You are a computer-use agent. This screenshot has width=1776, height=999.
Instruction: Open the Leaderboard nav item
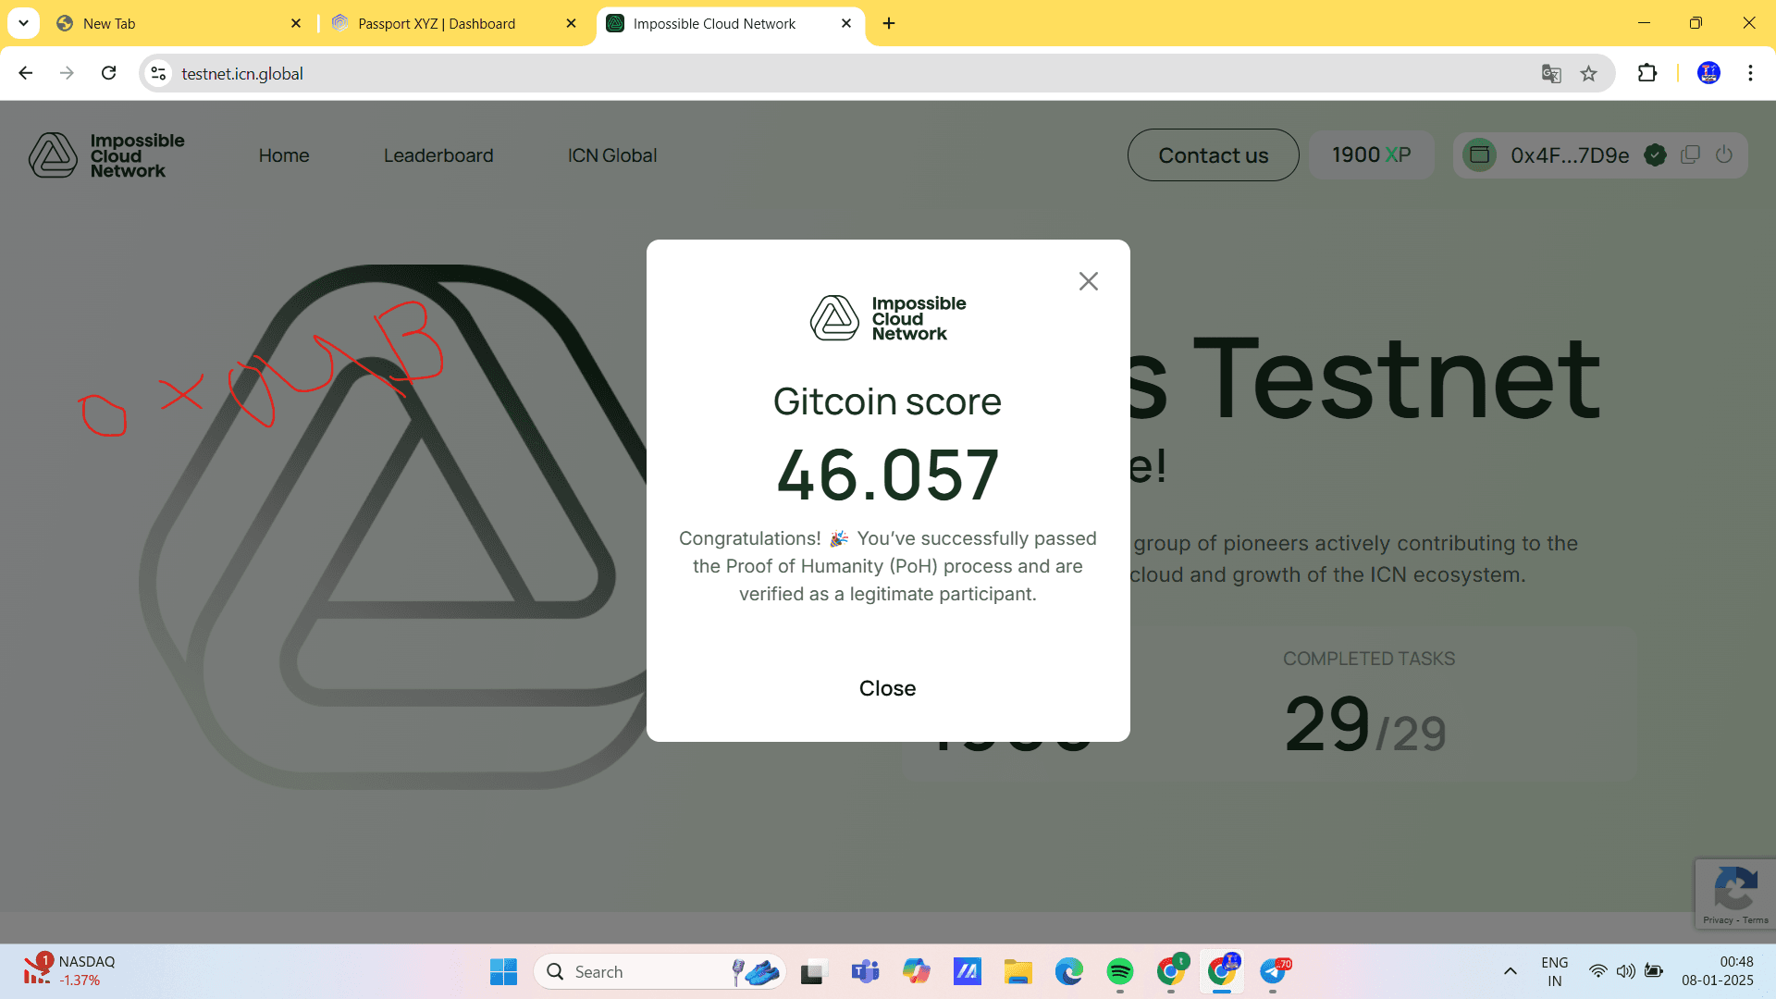(438, 155)
